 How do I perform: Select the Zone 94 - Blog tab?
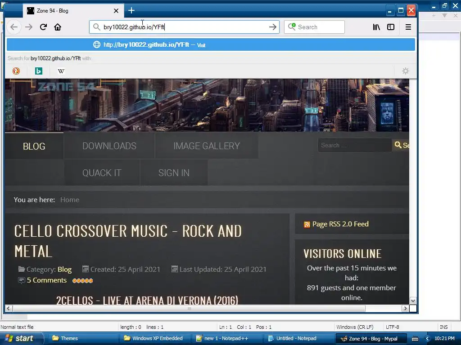73,11
